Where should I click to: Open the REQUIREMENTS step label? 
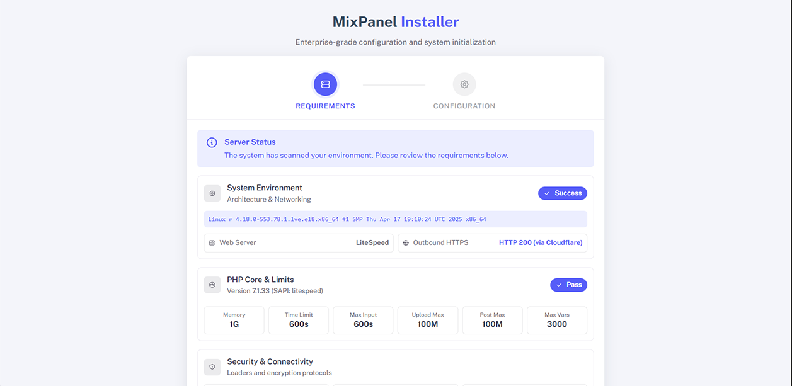click(x=325, y=106)
